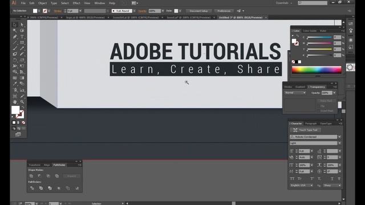The height and width of the screenshot is (205, 365).
Task: Select the Blend tool
Action: 22,84
